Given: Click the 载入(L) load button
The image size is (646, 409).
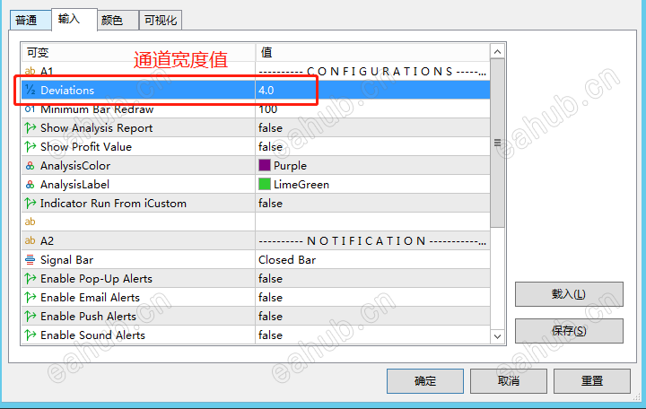Looking at the screenshot, I should (x=569, y=294).
